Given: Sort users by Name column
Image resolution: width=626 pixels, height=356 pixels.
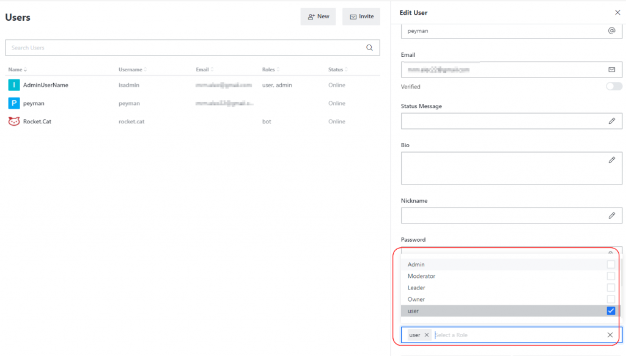Looking at the screenshot, I should [x=17, y=70].
